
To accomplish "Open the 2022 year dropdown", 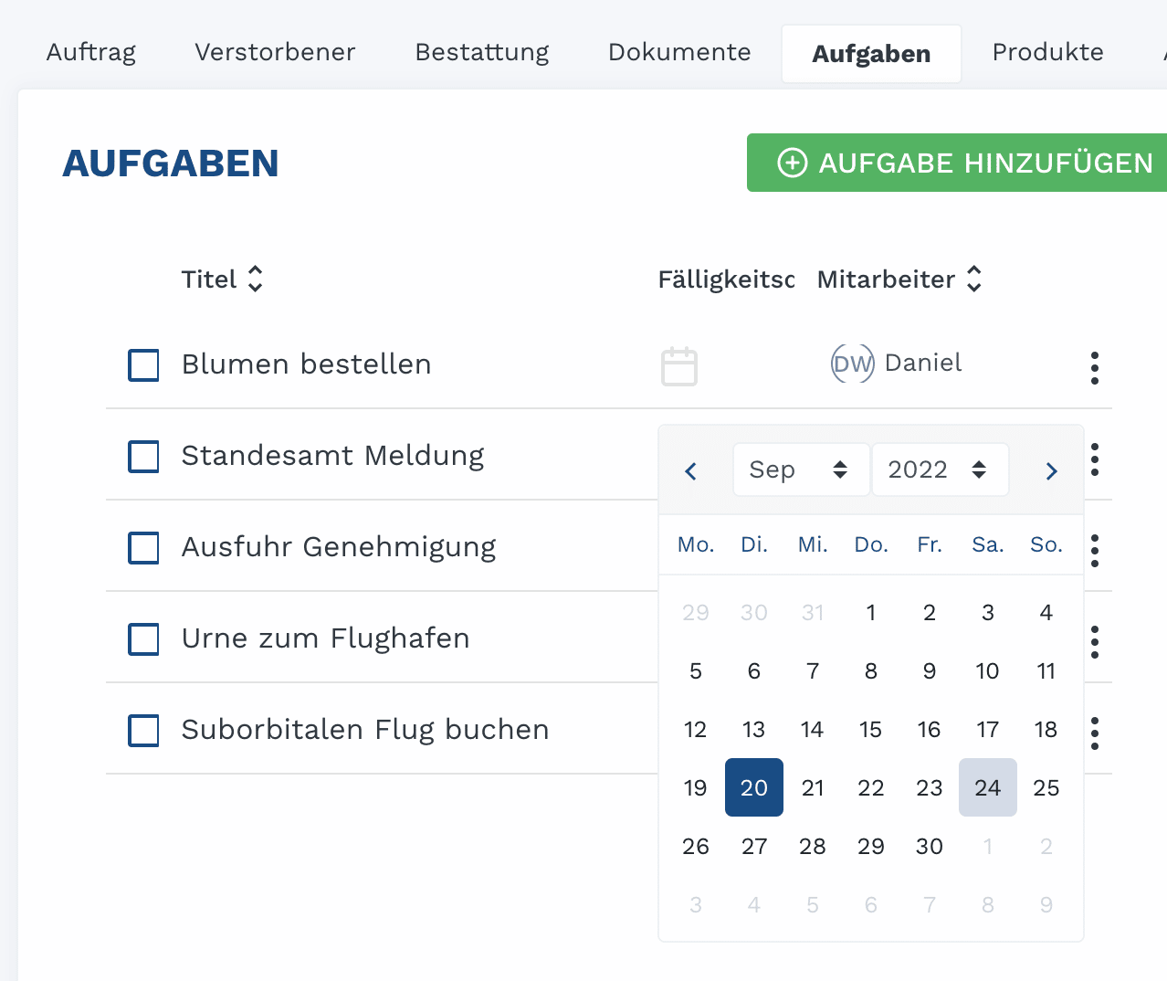I will 939,469.
